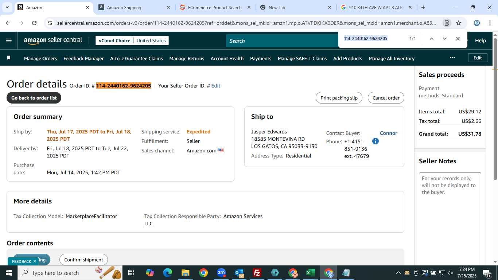Open Excel from the taskbar
The width and height of the screenshot is (498, 280).
[x=311, y=273]
